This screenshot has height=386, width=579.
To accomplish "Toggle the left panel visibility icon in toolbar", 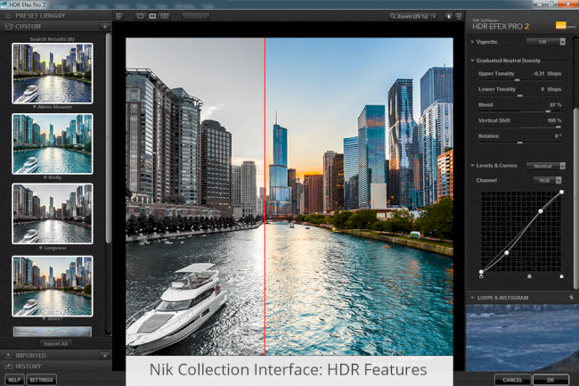I will coord(118,16).
